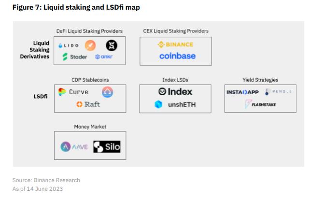
Task: Click the Curve logo
Action: click(x=73, y=92)
